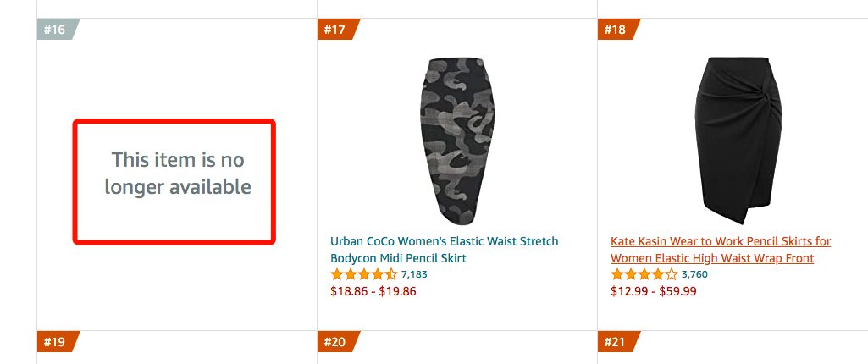Open the Kate Kasin Wear to Work skirt link
This screenshot has width=868, height=364.
(x=720, y=250)
